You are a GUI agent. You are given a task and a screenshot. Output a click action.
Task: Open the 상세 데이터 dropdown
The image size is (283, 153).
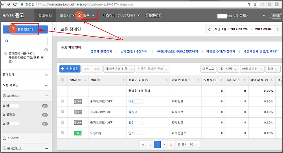click(x=252, y=69)
